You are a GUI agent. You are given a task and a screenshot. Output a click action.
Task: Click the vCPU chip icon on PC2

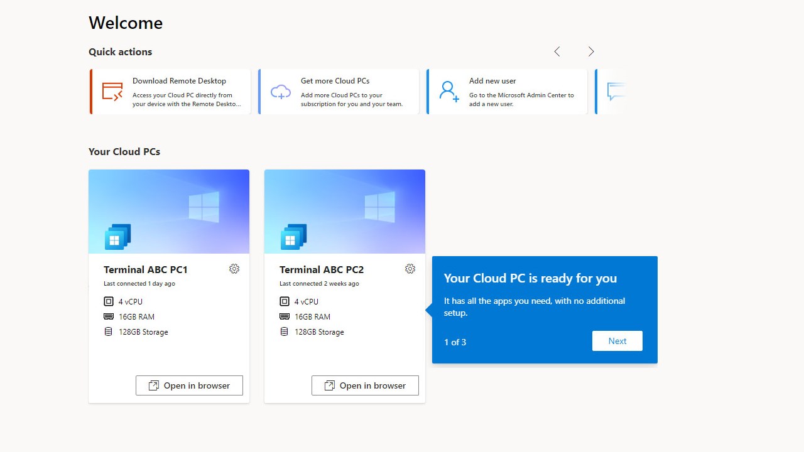pos(285,301)
